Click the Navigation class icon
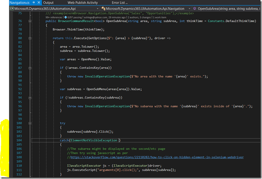This screenshot has width=262, height=179. tap(103, 9)
